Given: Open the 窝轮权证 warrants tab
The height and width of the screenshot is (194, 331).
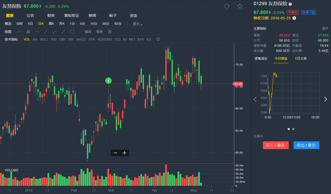Looking at the screenshot, I should pyautogui.click(x=71, y=16).
